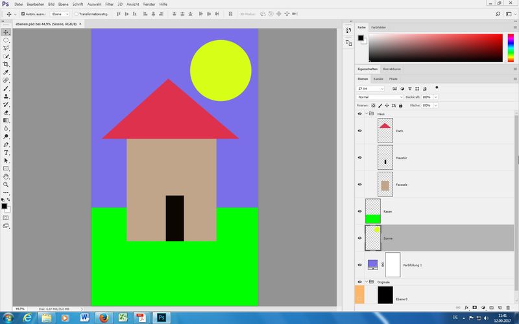The height and width of the screenshot is (324, 519).
Task: Toggle visibility of the Rasen layer
Action: [x=359, y=211]
